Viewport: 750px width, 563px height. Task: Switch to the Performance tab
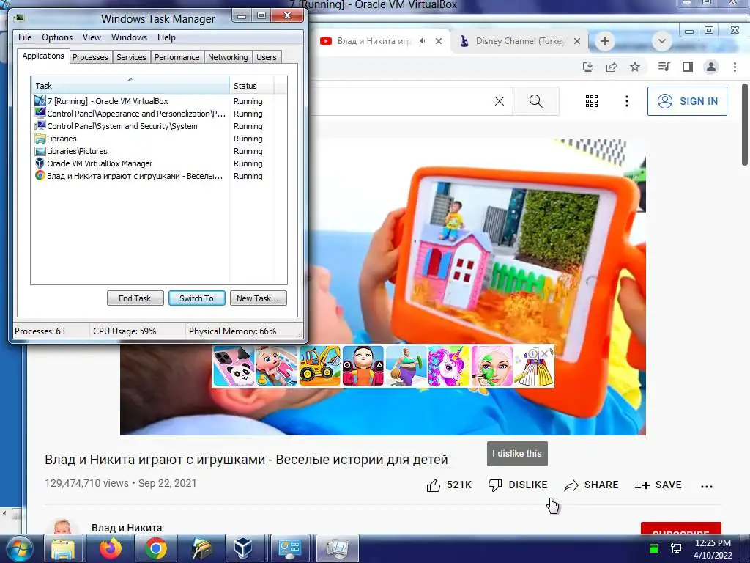point(177,57)
